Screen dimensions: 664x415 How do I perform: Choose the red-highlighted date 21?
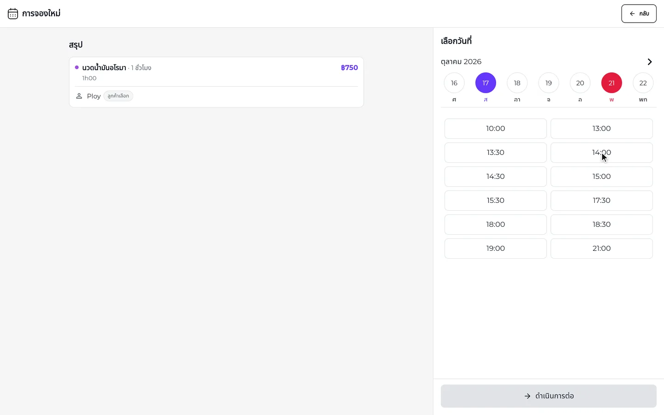pos(611,83)
